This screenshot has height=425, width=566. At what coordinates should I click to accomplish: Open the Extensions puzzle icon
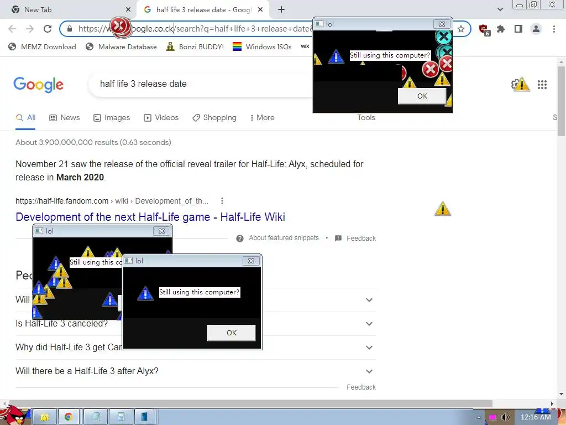[x=501, y=29]
